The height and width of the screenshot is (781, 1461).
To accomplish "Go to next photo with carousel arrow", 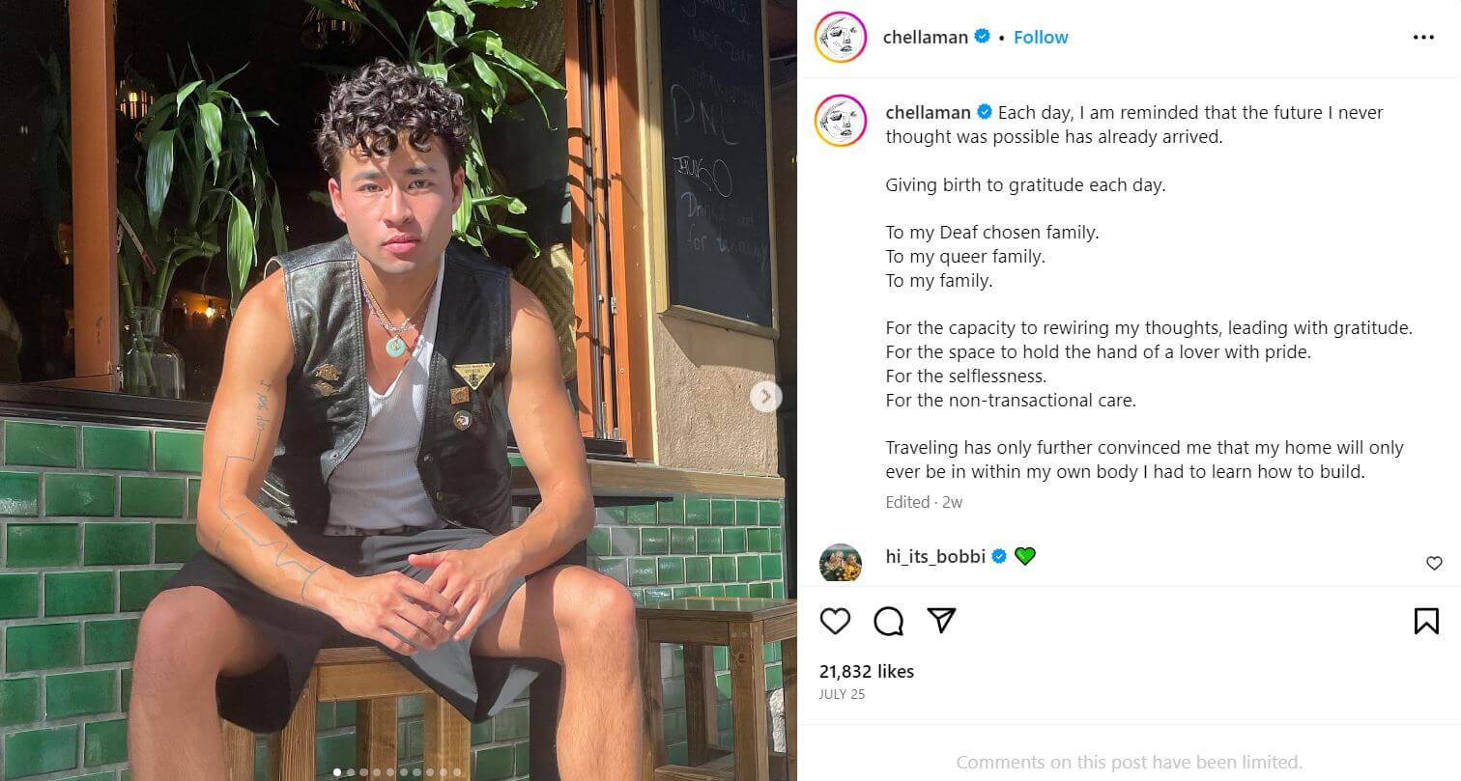I will 765,396.
